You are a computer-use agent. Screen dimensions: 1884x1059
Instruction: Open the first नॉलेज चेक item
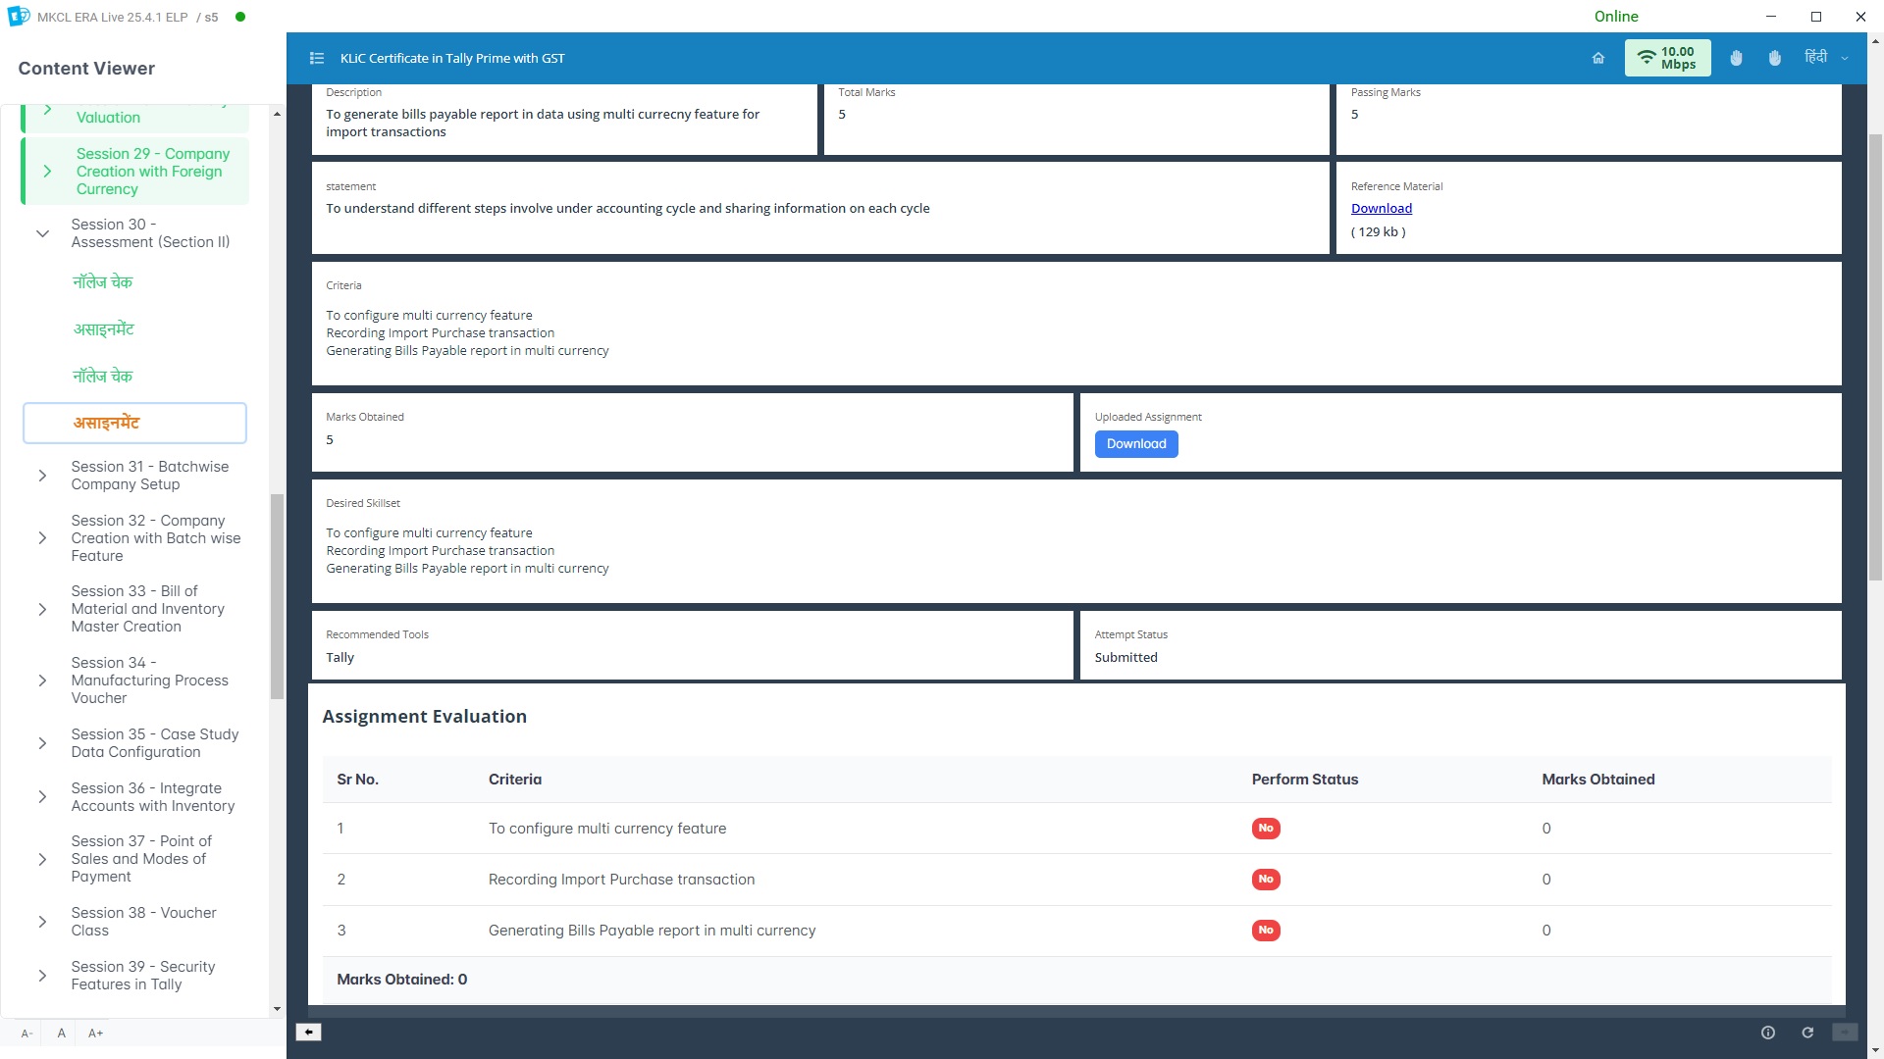pyautogui.click(x=102, y=281)
